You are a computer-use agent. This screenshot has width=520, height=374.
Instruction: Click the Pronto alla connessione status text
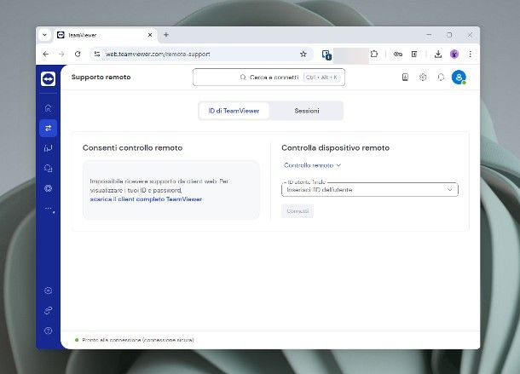[x=138, y=340]
